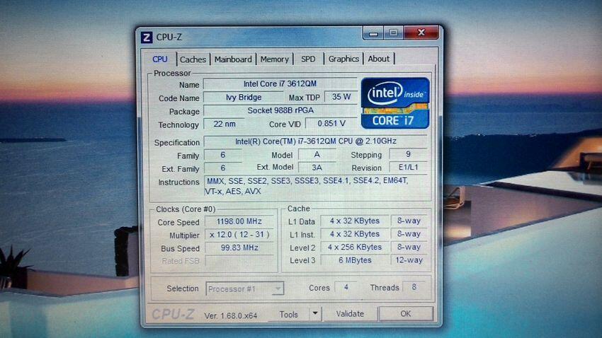Click the Multiplier value x 12.0
Screen dimensions: 602x338
coord(239,235)
